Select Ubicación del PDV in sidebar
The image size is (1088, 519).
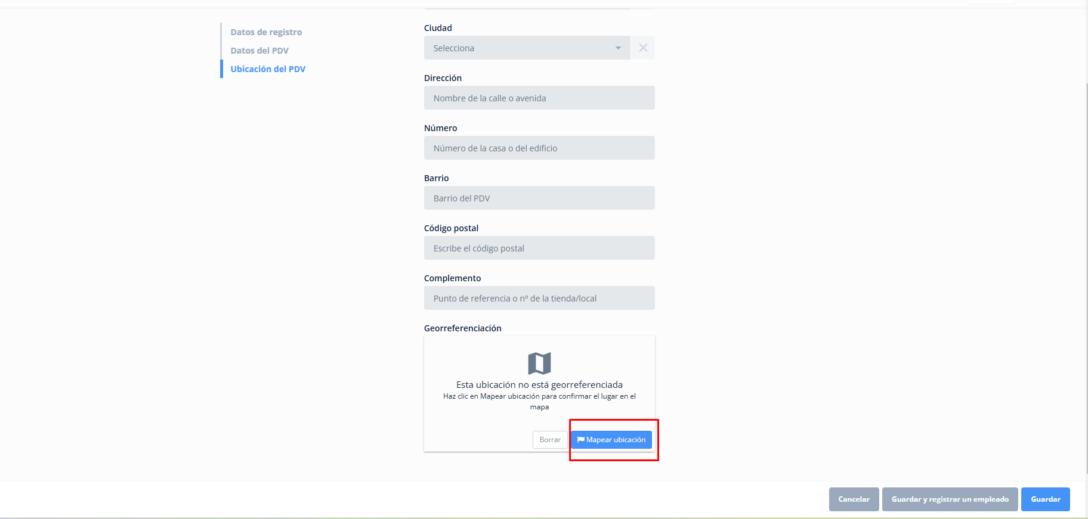268,69
